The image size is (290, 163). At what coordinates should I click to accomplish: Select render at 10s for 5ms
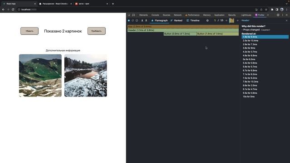click(265, 96)
